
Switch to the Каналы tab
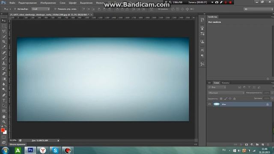pos(226,83)
